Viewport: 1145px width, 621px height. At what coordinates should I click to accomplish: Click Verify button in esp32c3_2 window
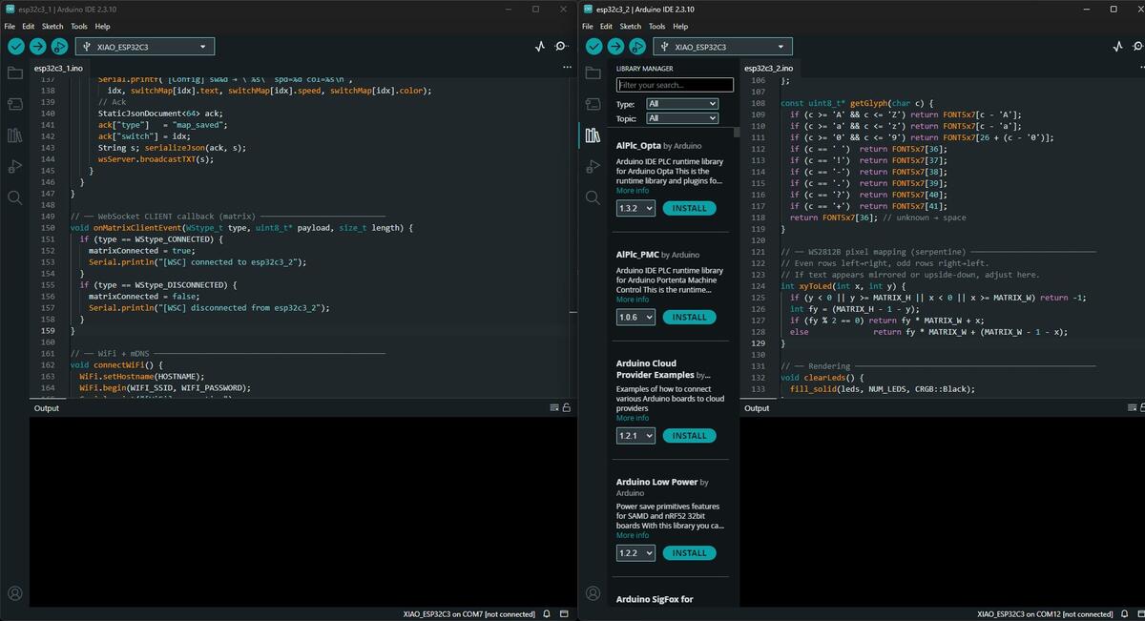[x=593, y=46]
